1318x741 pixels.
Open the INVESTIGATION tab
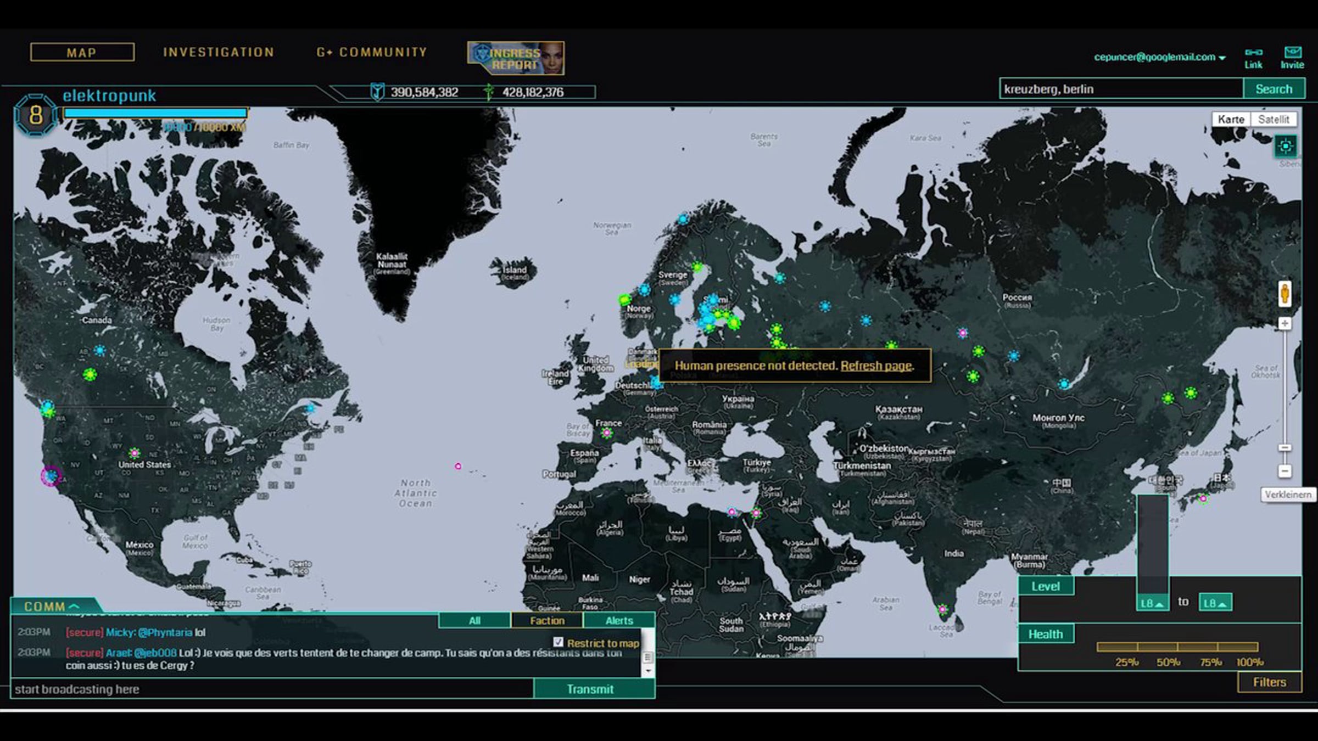point(219,52)
